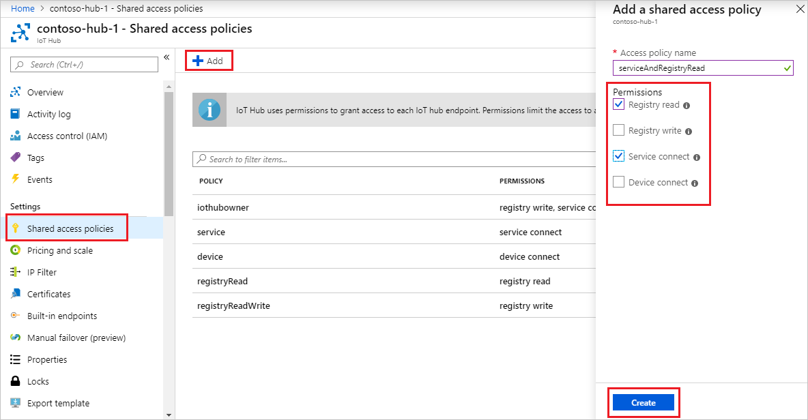Click the Built-in endpoints icon

pyautogui.click(x=16, y=316)
